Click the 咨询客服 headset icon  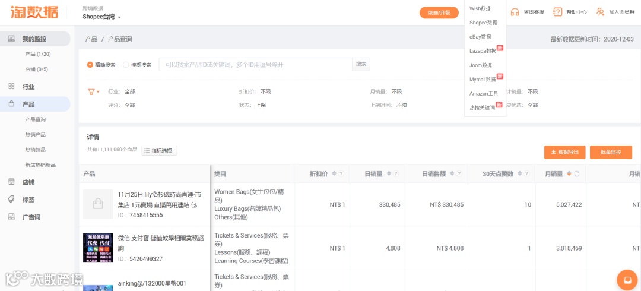coord(515,12)
